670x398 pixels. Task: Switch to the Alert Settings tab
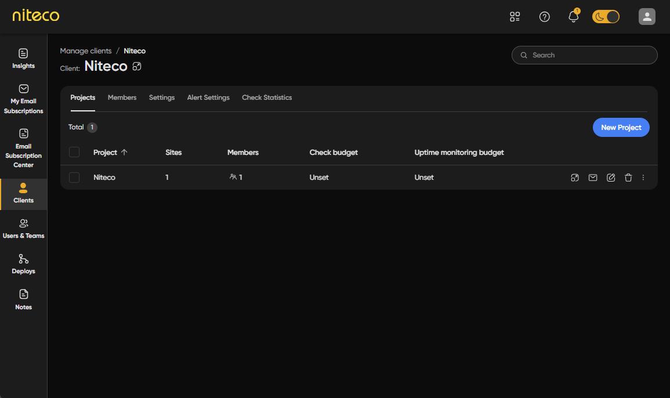click(208, 98)
